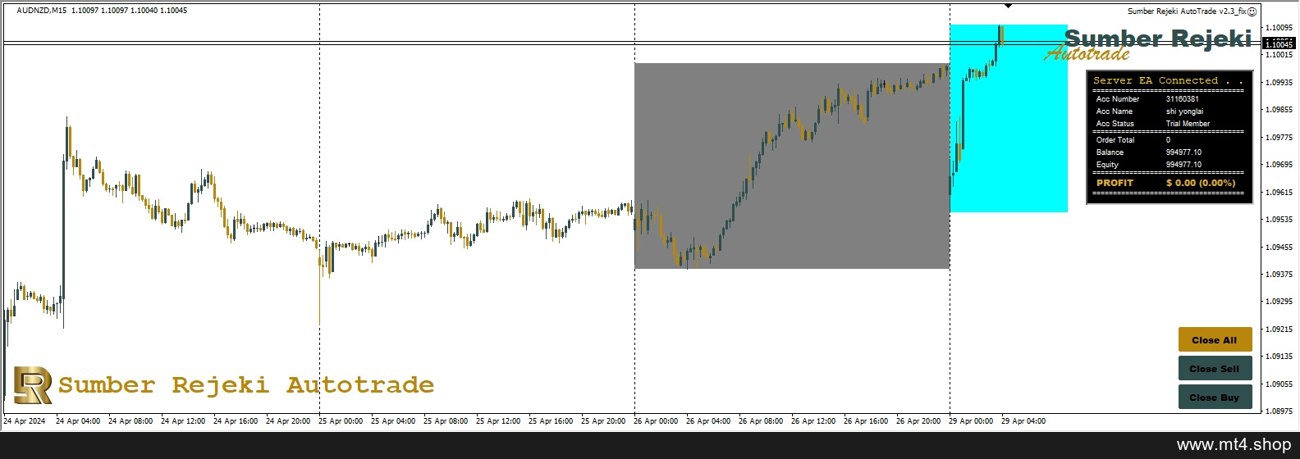Select the gray session rectangle on chart
This screenshot has width=1300, height=459.
[x=792, y=166]
